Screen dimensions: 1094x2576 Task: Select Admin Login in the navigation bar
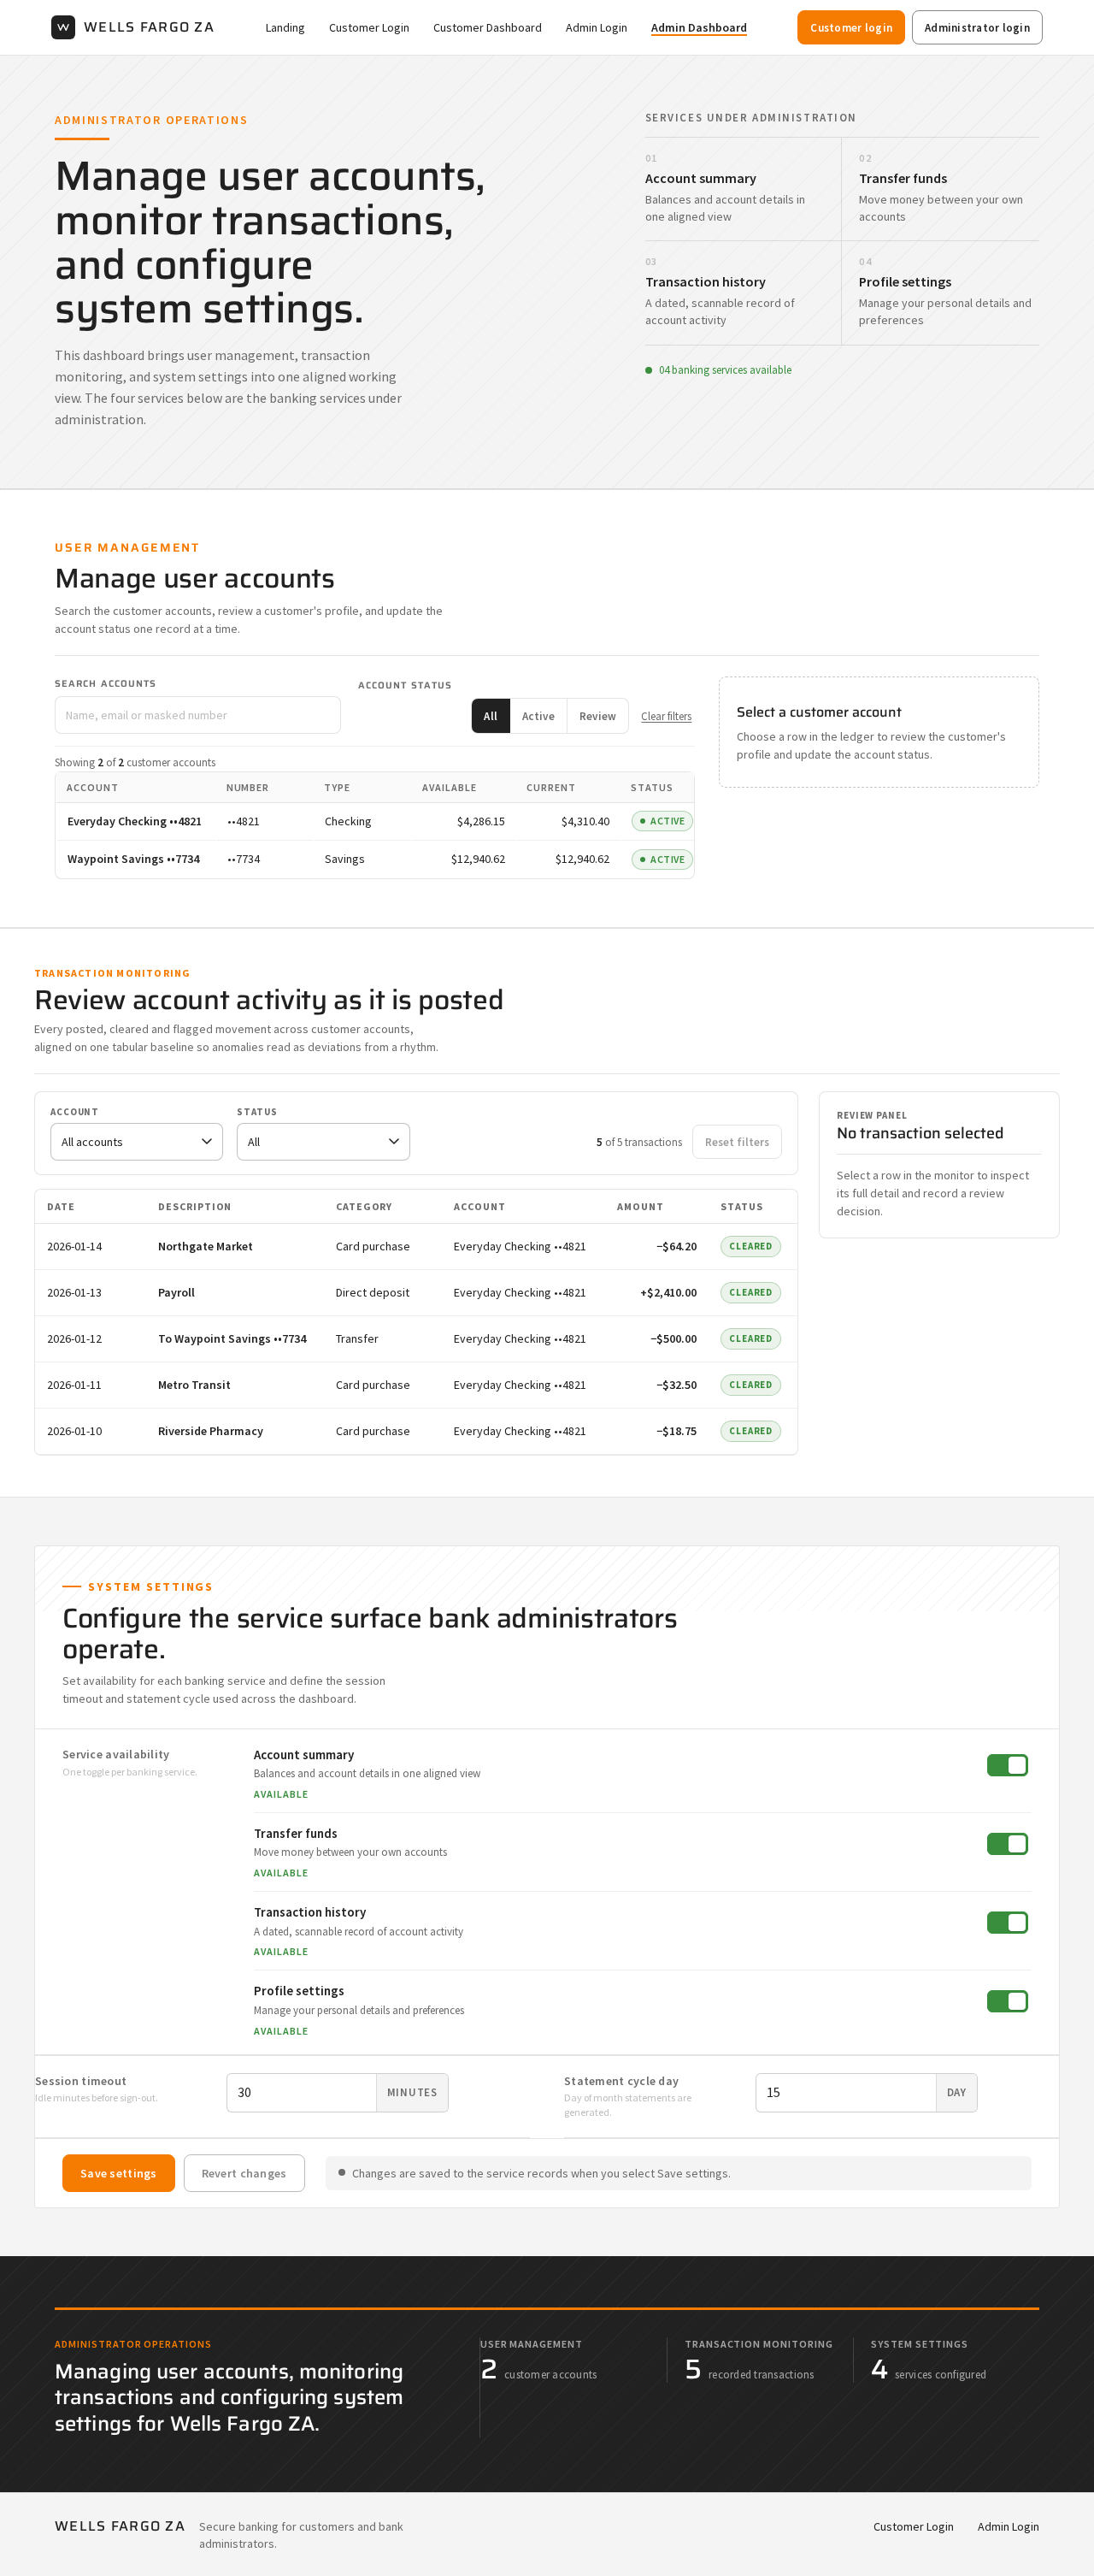coord(597,28)
